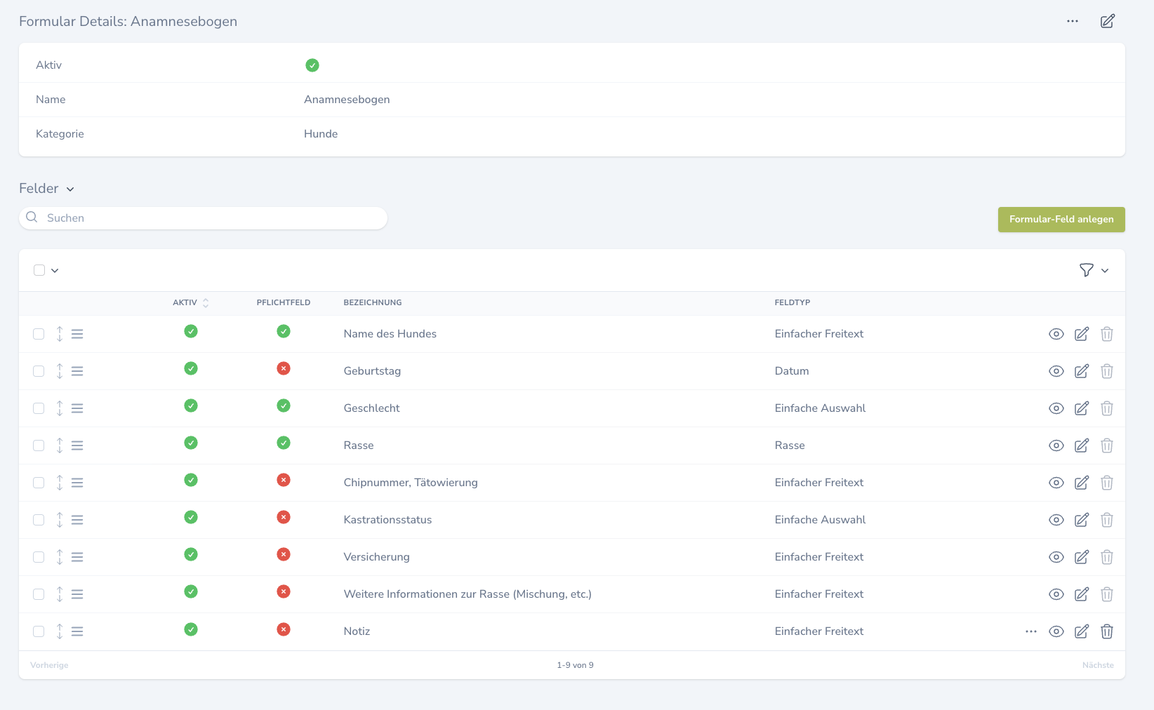1154x710 pixels.
Task: Click the 'Hunde' category value
Action: click(321, 134)
